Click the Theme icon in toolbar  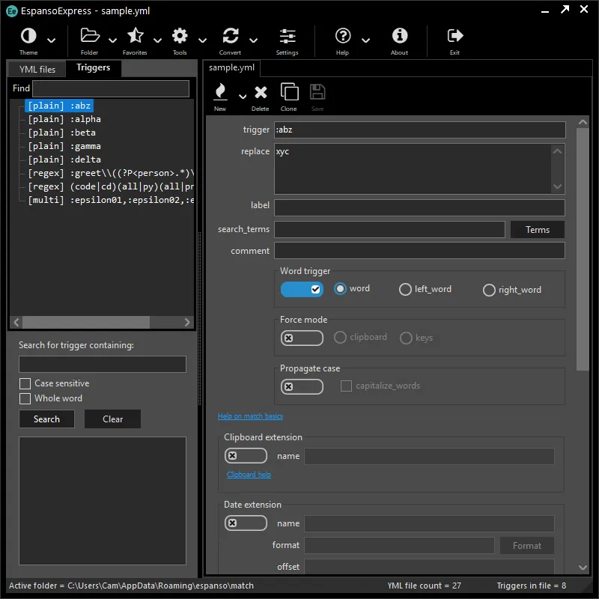28,36
